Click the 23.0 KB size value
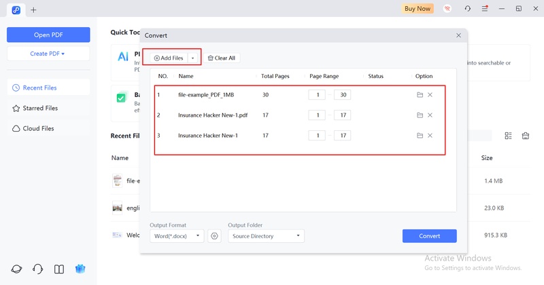The image size is (544, 285). 494,208
